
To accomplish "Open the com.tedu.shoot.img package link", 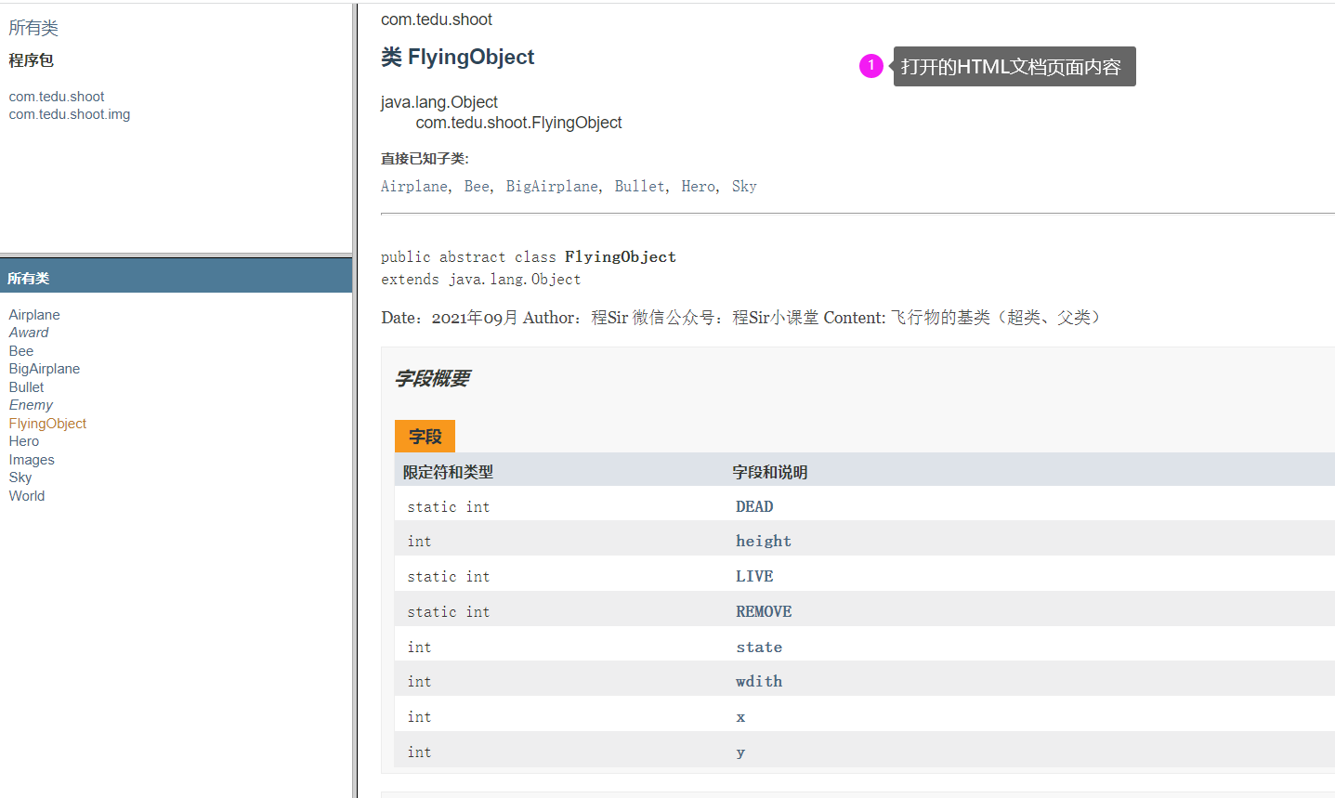I will [x=70, y=114].
